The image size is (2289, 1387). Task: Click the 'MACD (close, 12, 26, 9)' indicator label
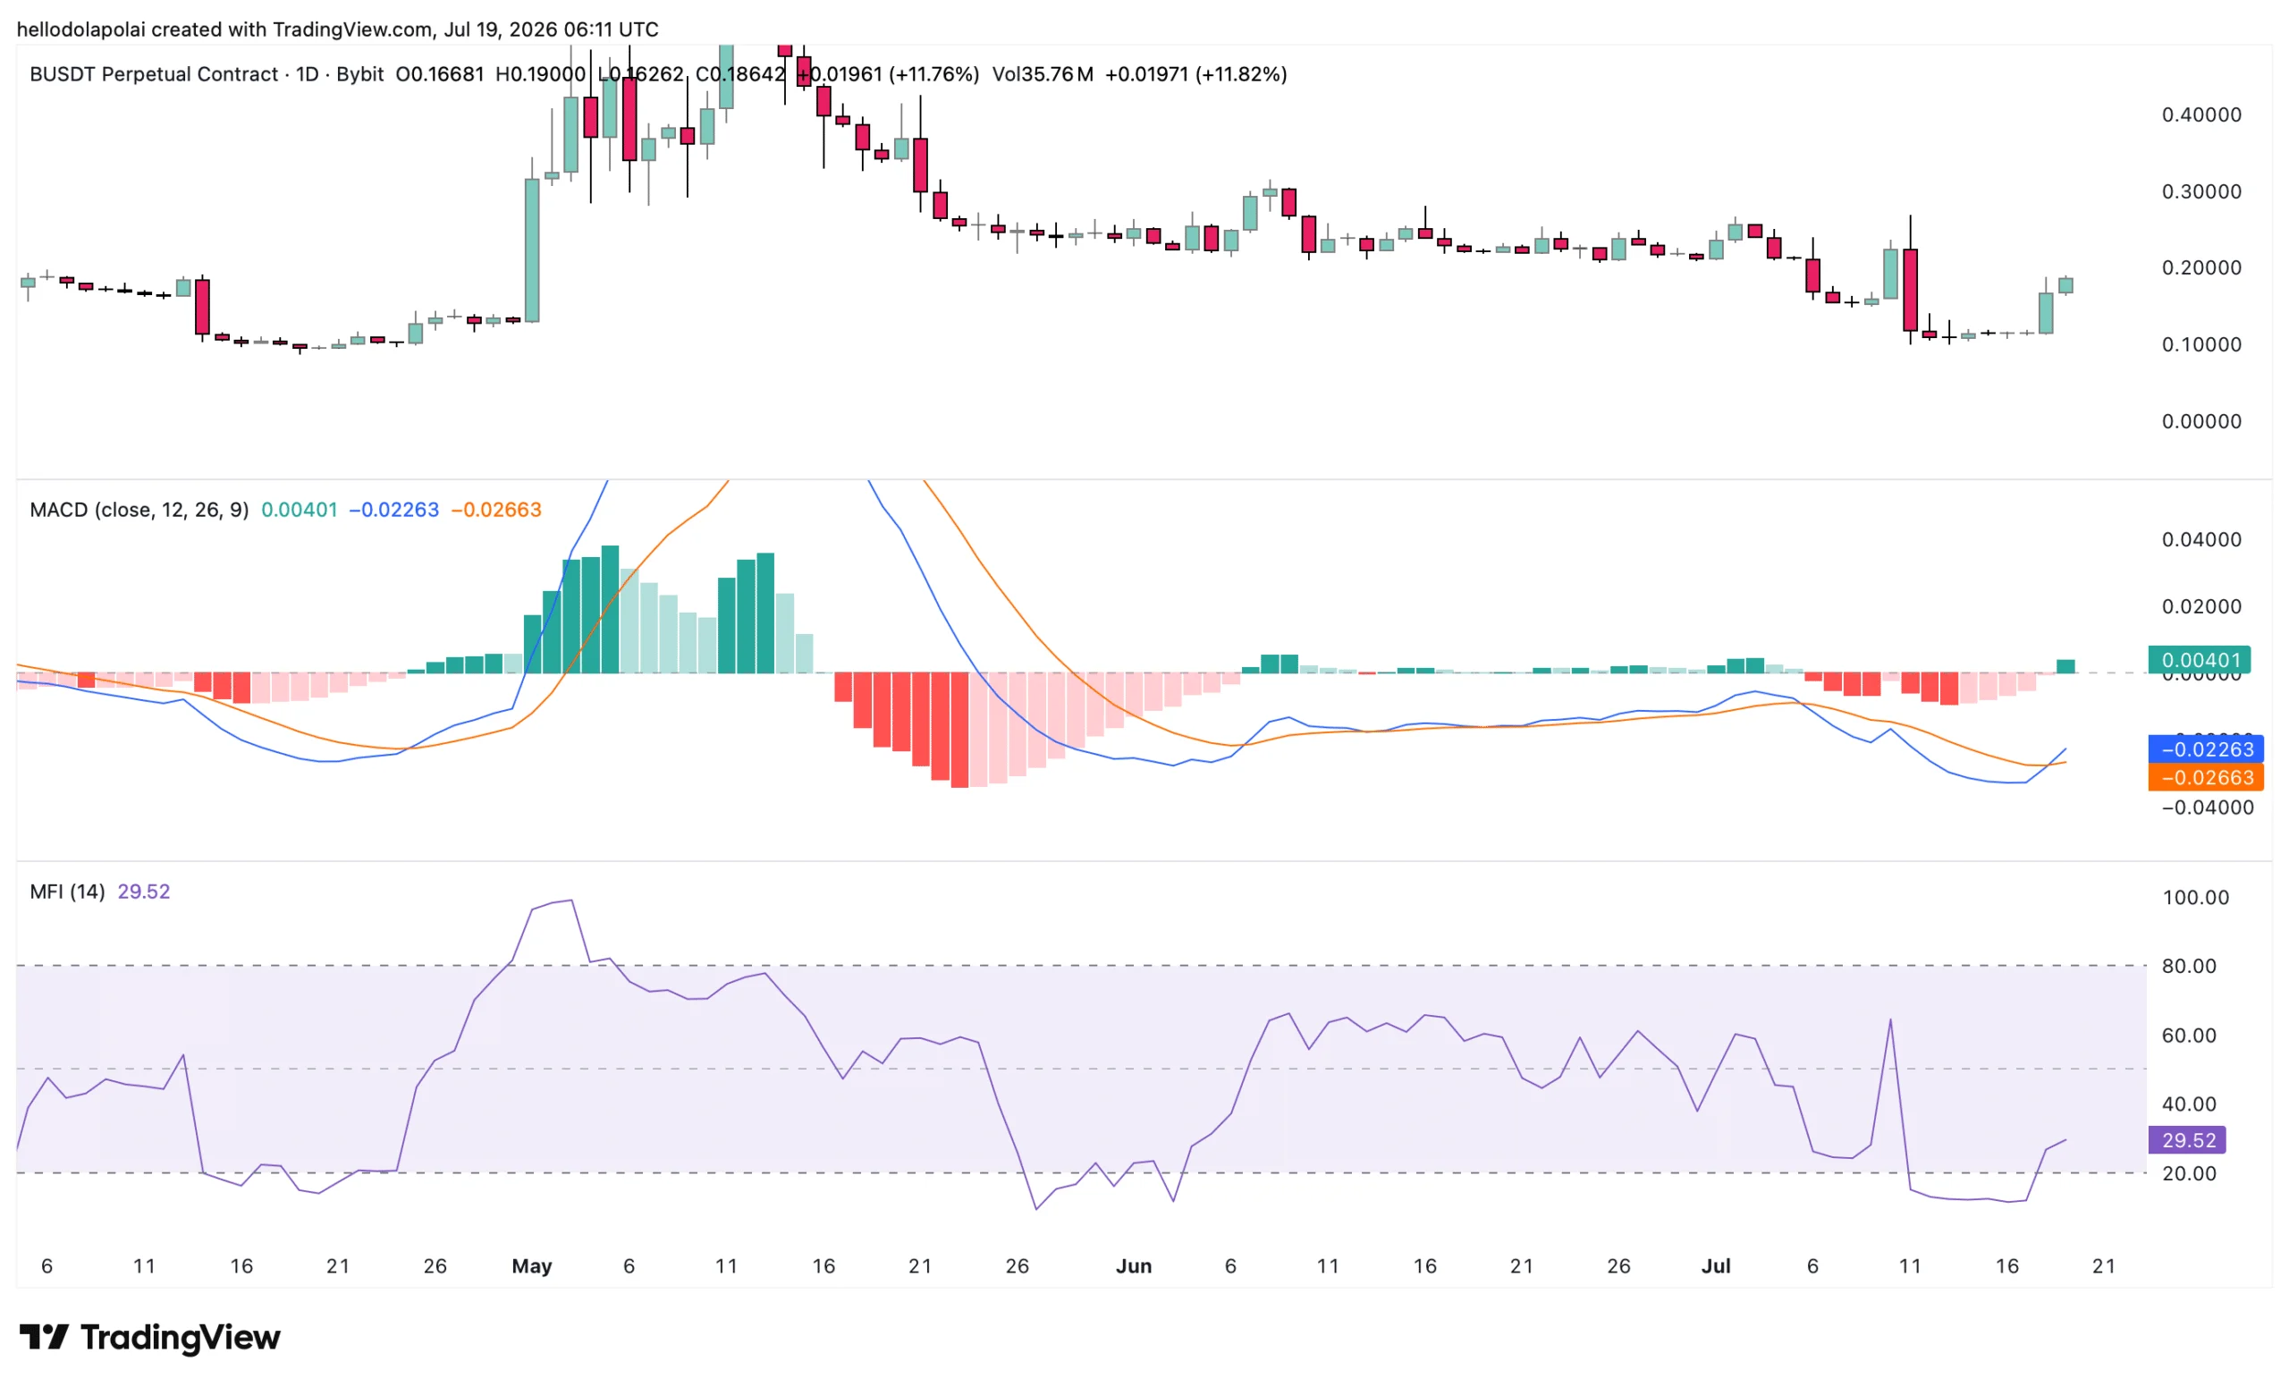139,509
